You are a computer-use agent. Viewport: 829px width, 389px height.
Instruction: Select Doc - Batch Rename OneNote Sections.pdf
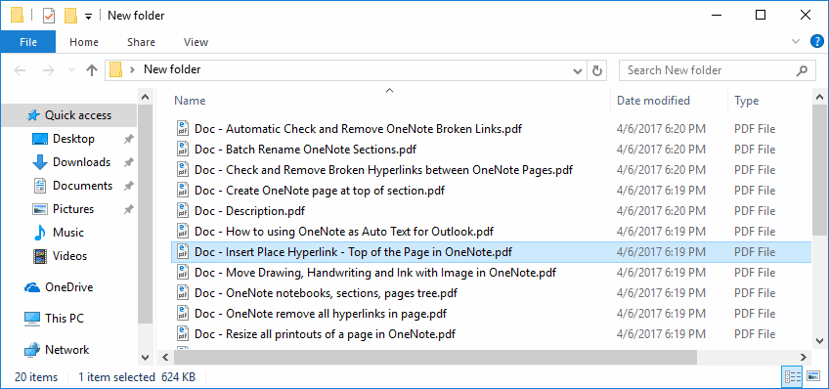click(305, 149)
